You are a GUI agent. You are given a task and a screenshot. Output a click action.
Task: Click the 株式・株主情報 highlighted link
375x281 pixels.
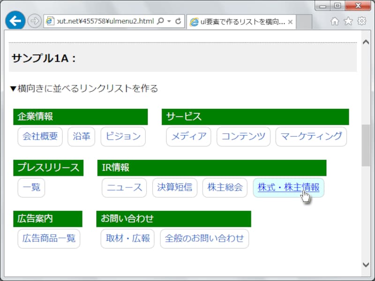coord(288,187)
